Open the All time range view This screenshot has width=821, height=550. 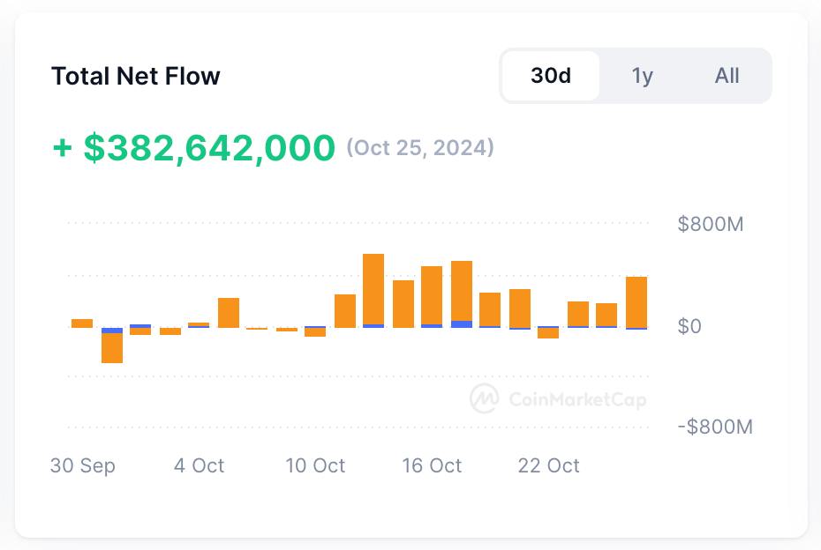pos(727,77)
